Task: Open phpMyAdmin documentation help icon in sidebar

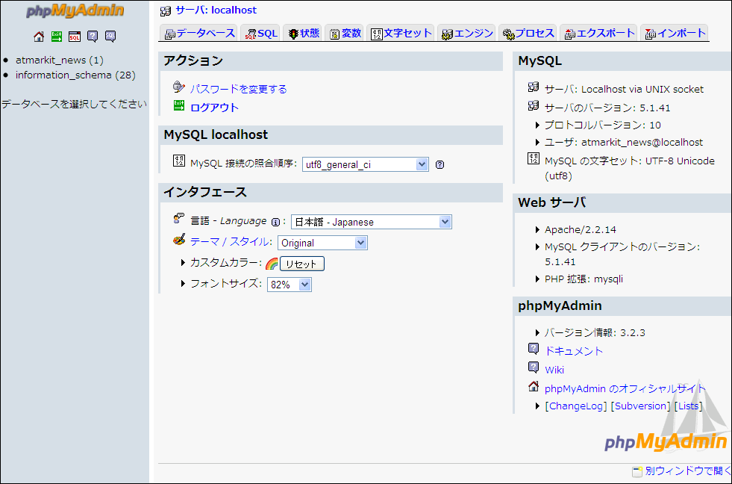Action: [93, 37]
